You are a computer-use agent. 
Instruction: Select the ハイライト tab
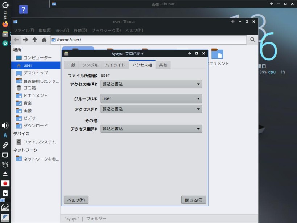pyautogui.click(x=115, y=65)
